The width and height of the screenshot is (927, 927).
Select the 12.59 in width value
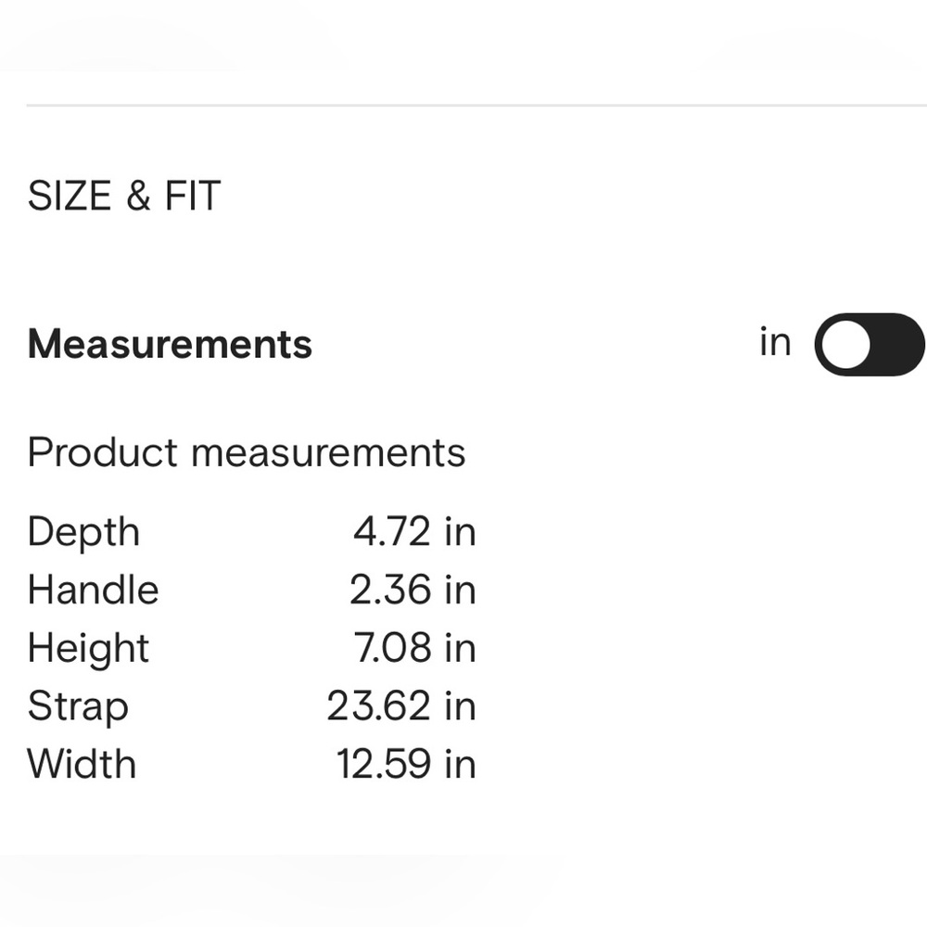point(406,763)
